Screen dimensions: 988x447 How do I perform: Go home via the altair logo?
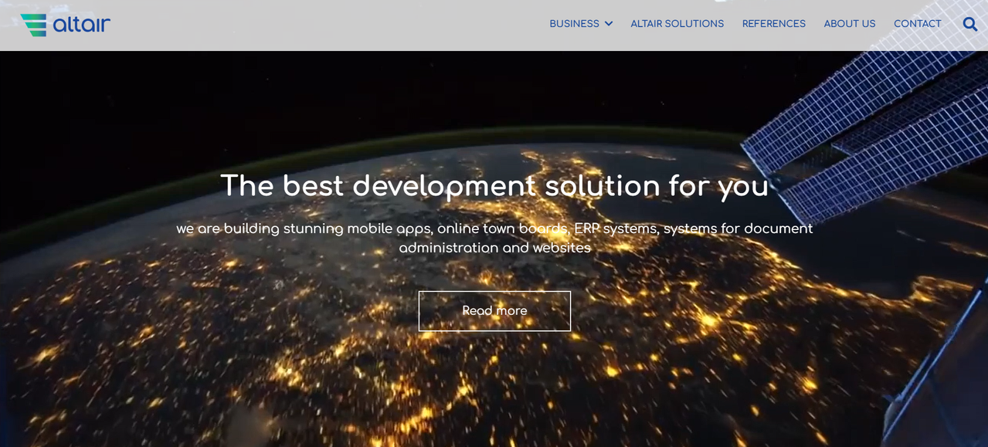tap(65, 25)
